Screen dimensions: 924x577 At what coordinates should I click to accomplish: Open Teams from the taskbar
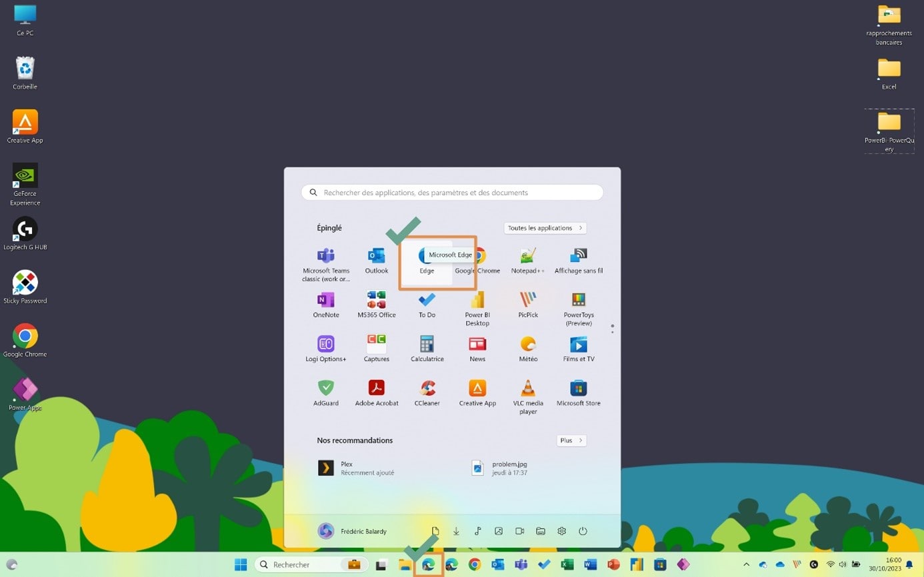[521, 564]
